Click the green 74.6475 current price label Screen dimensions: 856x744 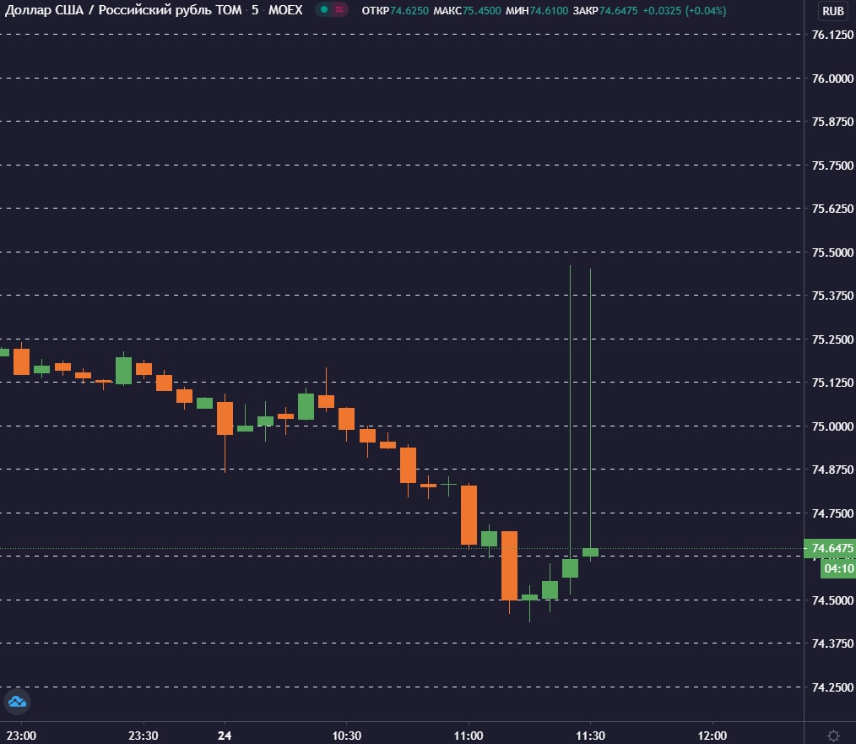click(x=830, y=548)
